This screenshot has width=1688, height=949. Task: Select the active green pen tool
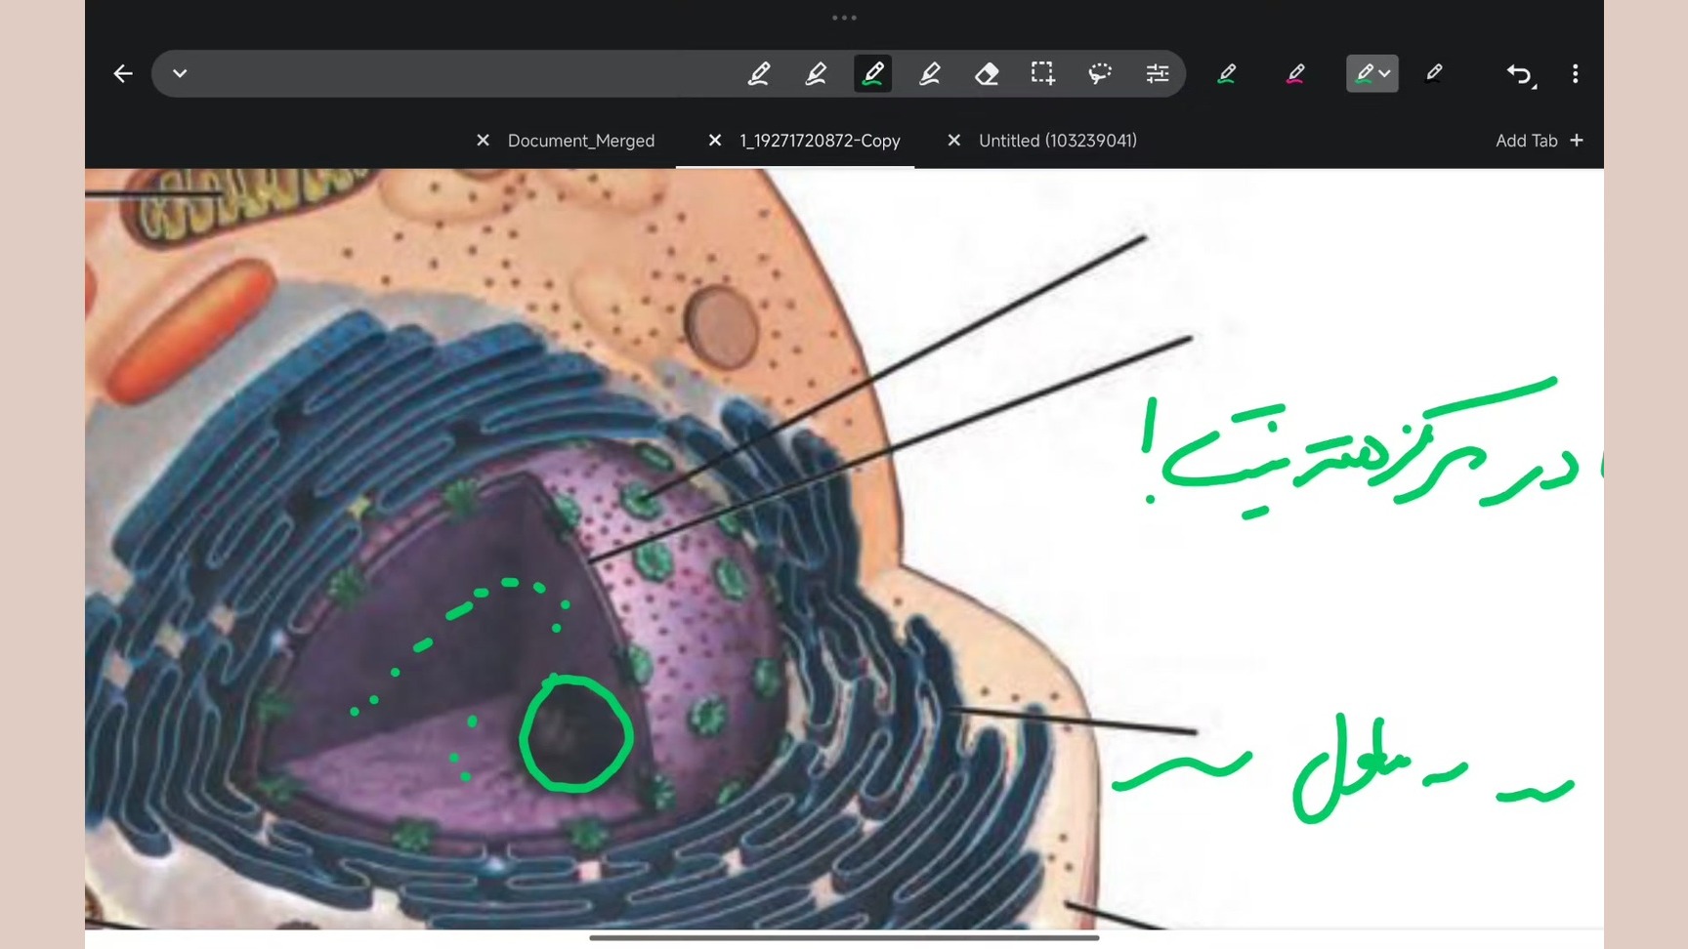point(872,73)
